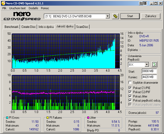Click the PI Failures and jitter graph

pyautogui.click(x=66, y=92)
